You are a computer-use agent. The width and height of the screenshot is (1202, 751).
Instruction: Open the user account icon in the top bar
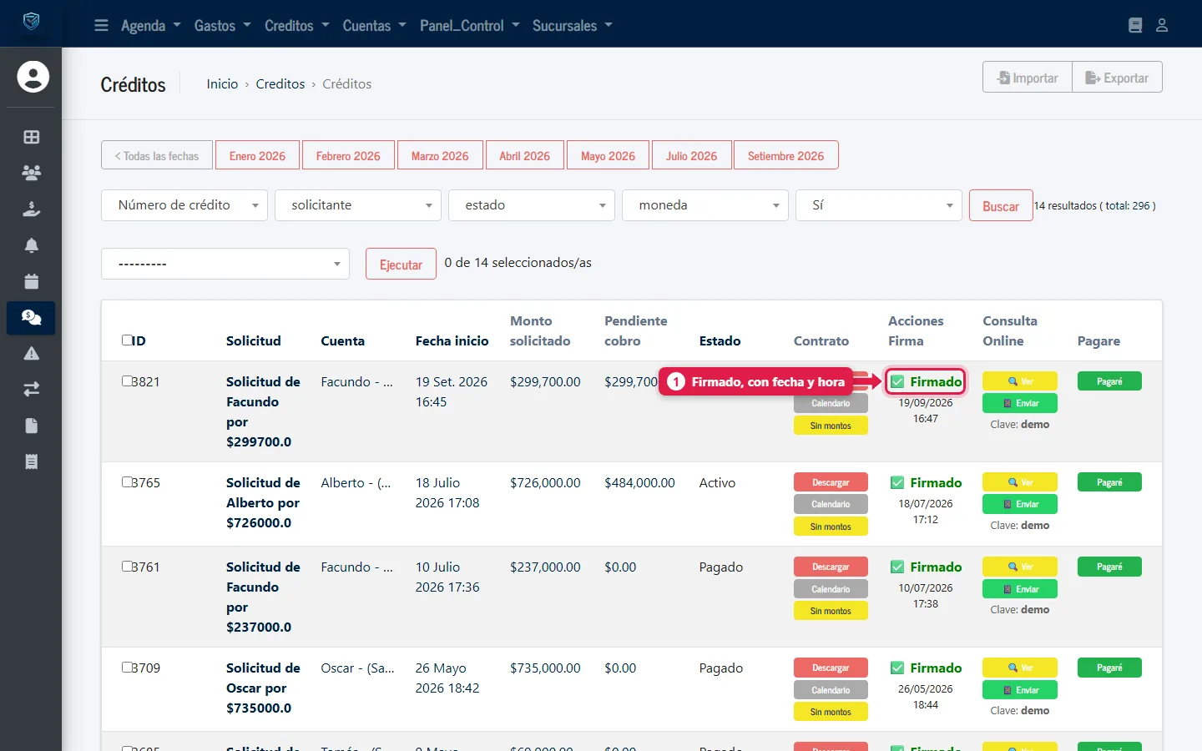point(1162,25)
